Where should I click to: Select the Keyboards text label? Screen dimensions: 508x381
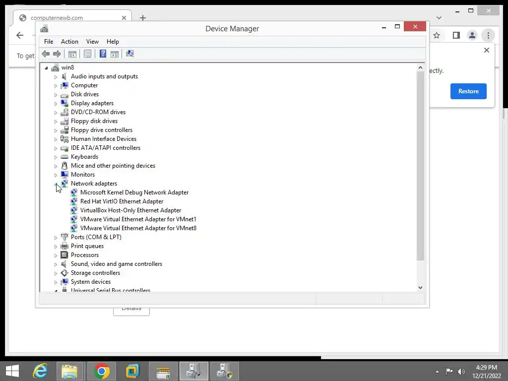(x=84, y=157)
